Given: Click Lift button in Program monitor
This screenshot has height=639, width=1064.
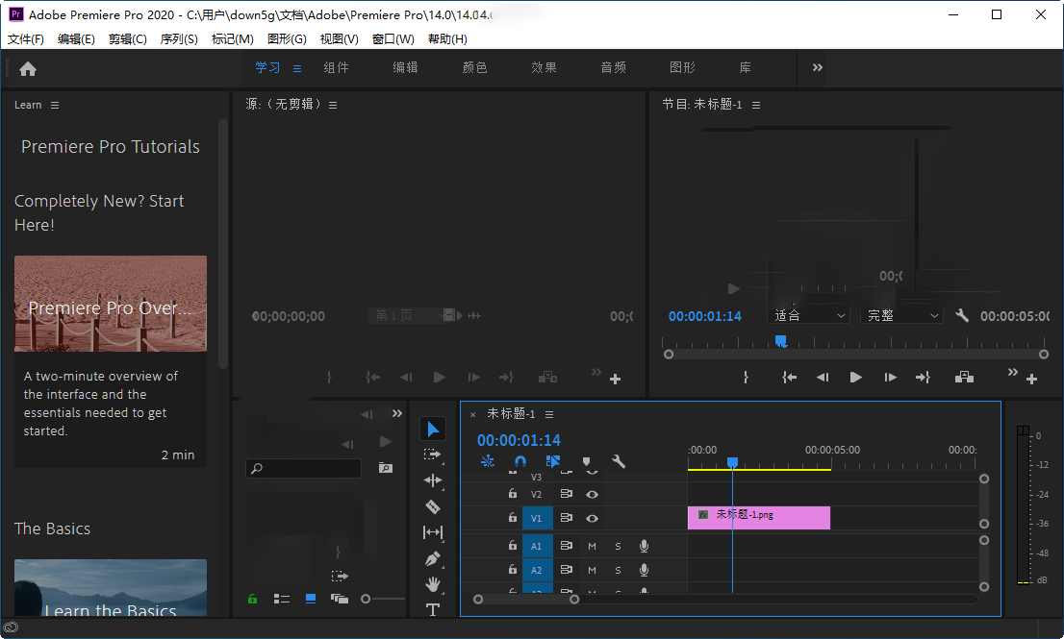Looking at the screenshot, I should tap(964, 378).
